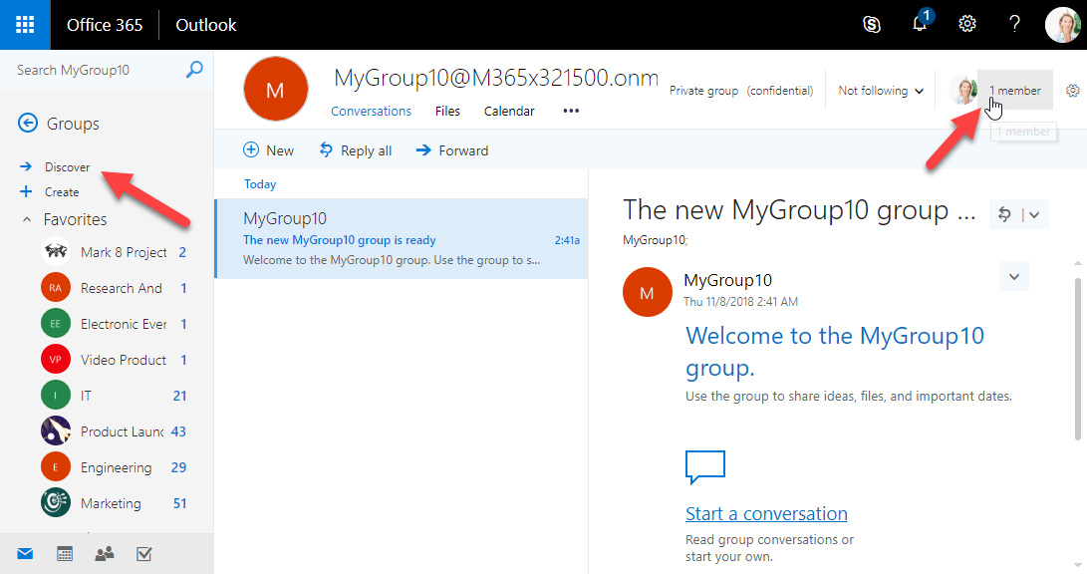This screenshot has height=574, width=1087.
Task: Open the notifications bell
Action: (921, 25)
